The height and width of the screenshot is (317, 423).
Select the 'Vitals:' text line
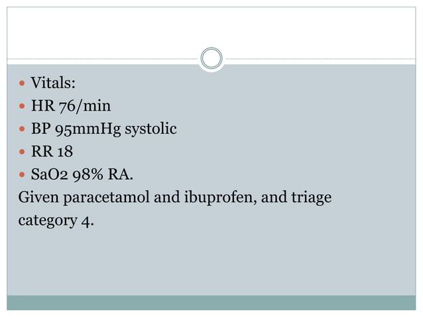(x=53, y=82)
